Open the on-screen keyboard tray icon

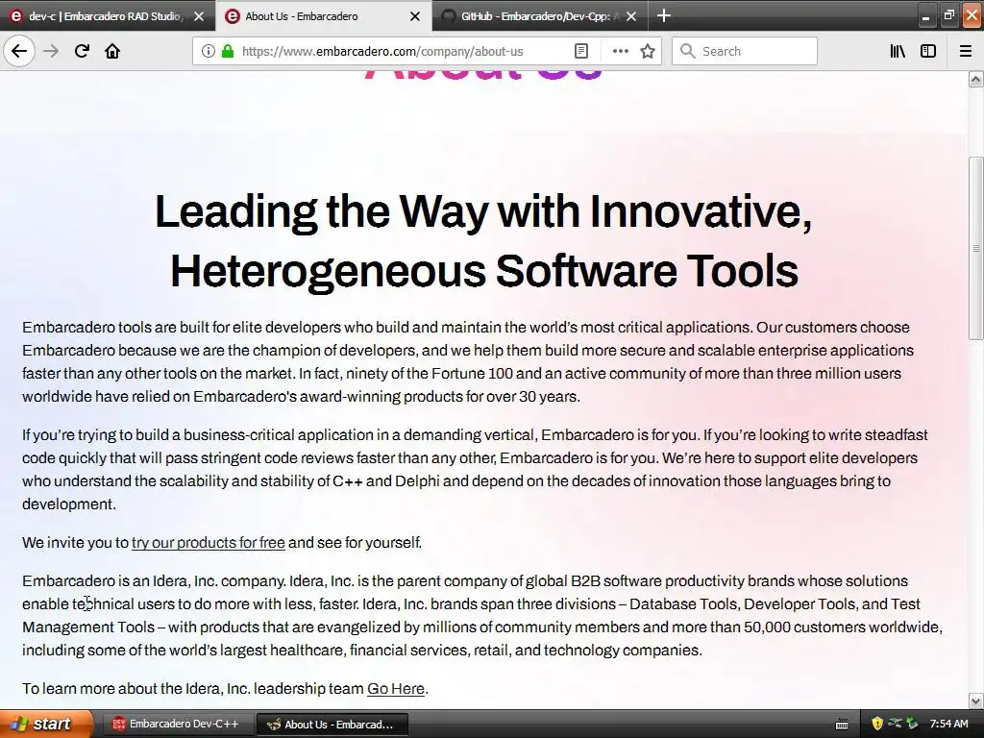click(x=842, y=725)
